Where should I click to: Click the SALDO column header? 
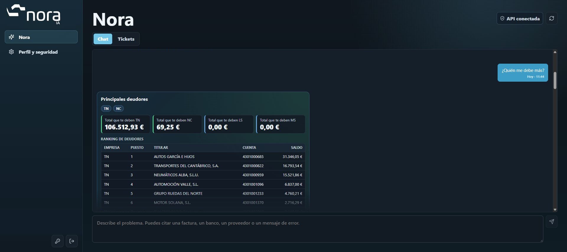[296, 148]
